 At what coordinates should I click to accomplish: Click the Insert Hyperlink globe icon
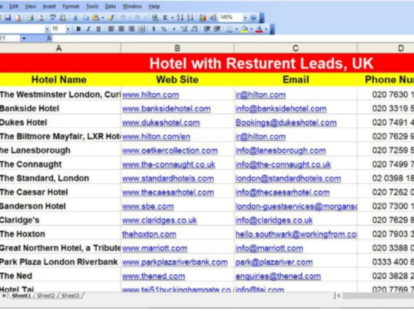[155, 18]
